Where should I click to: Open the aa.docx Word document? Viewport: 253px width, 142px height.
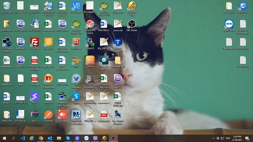point(6,98)
